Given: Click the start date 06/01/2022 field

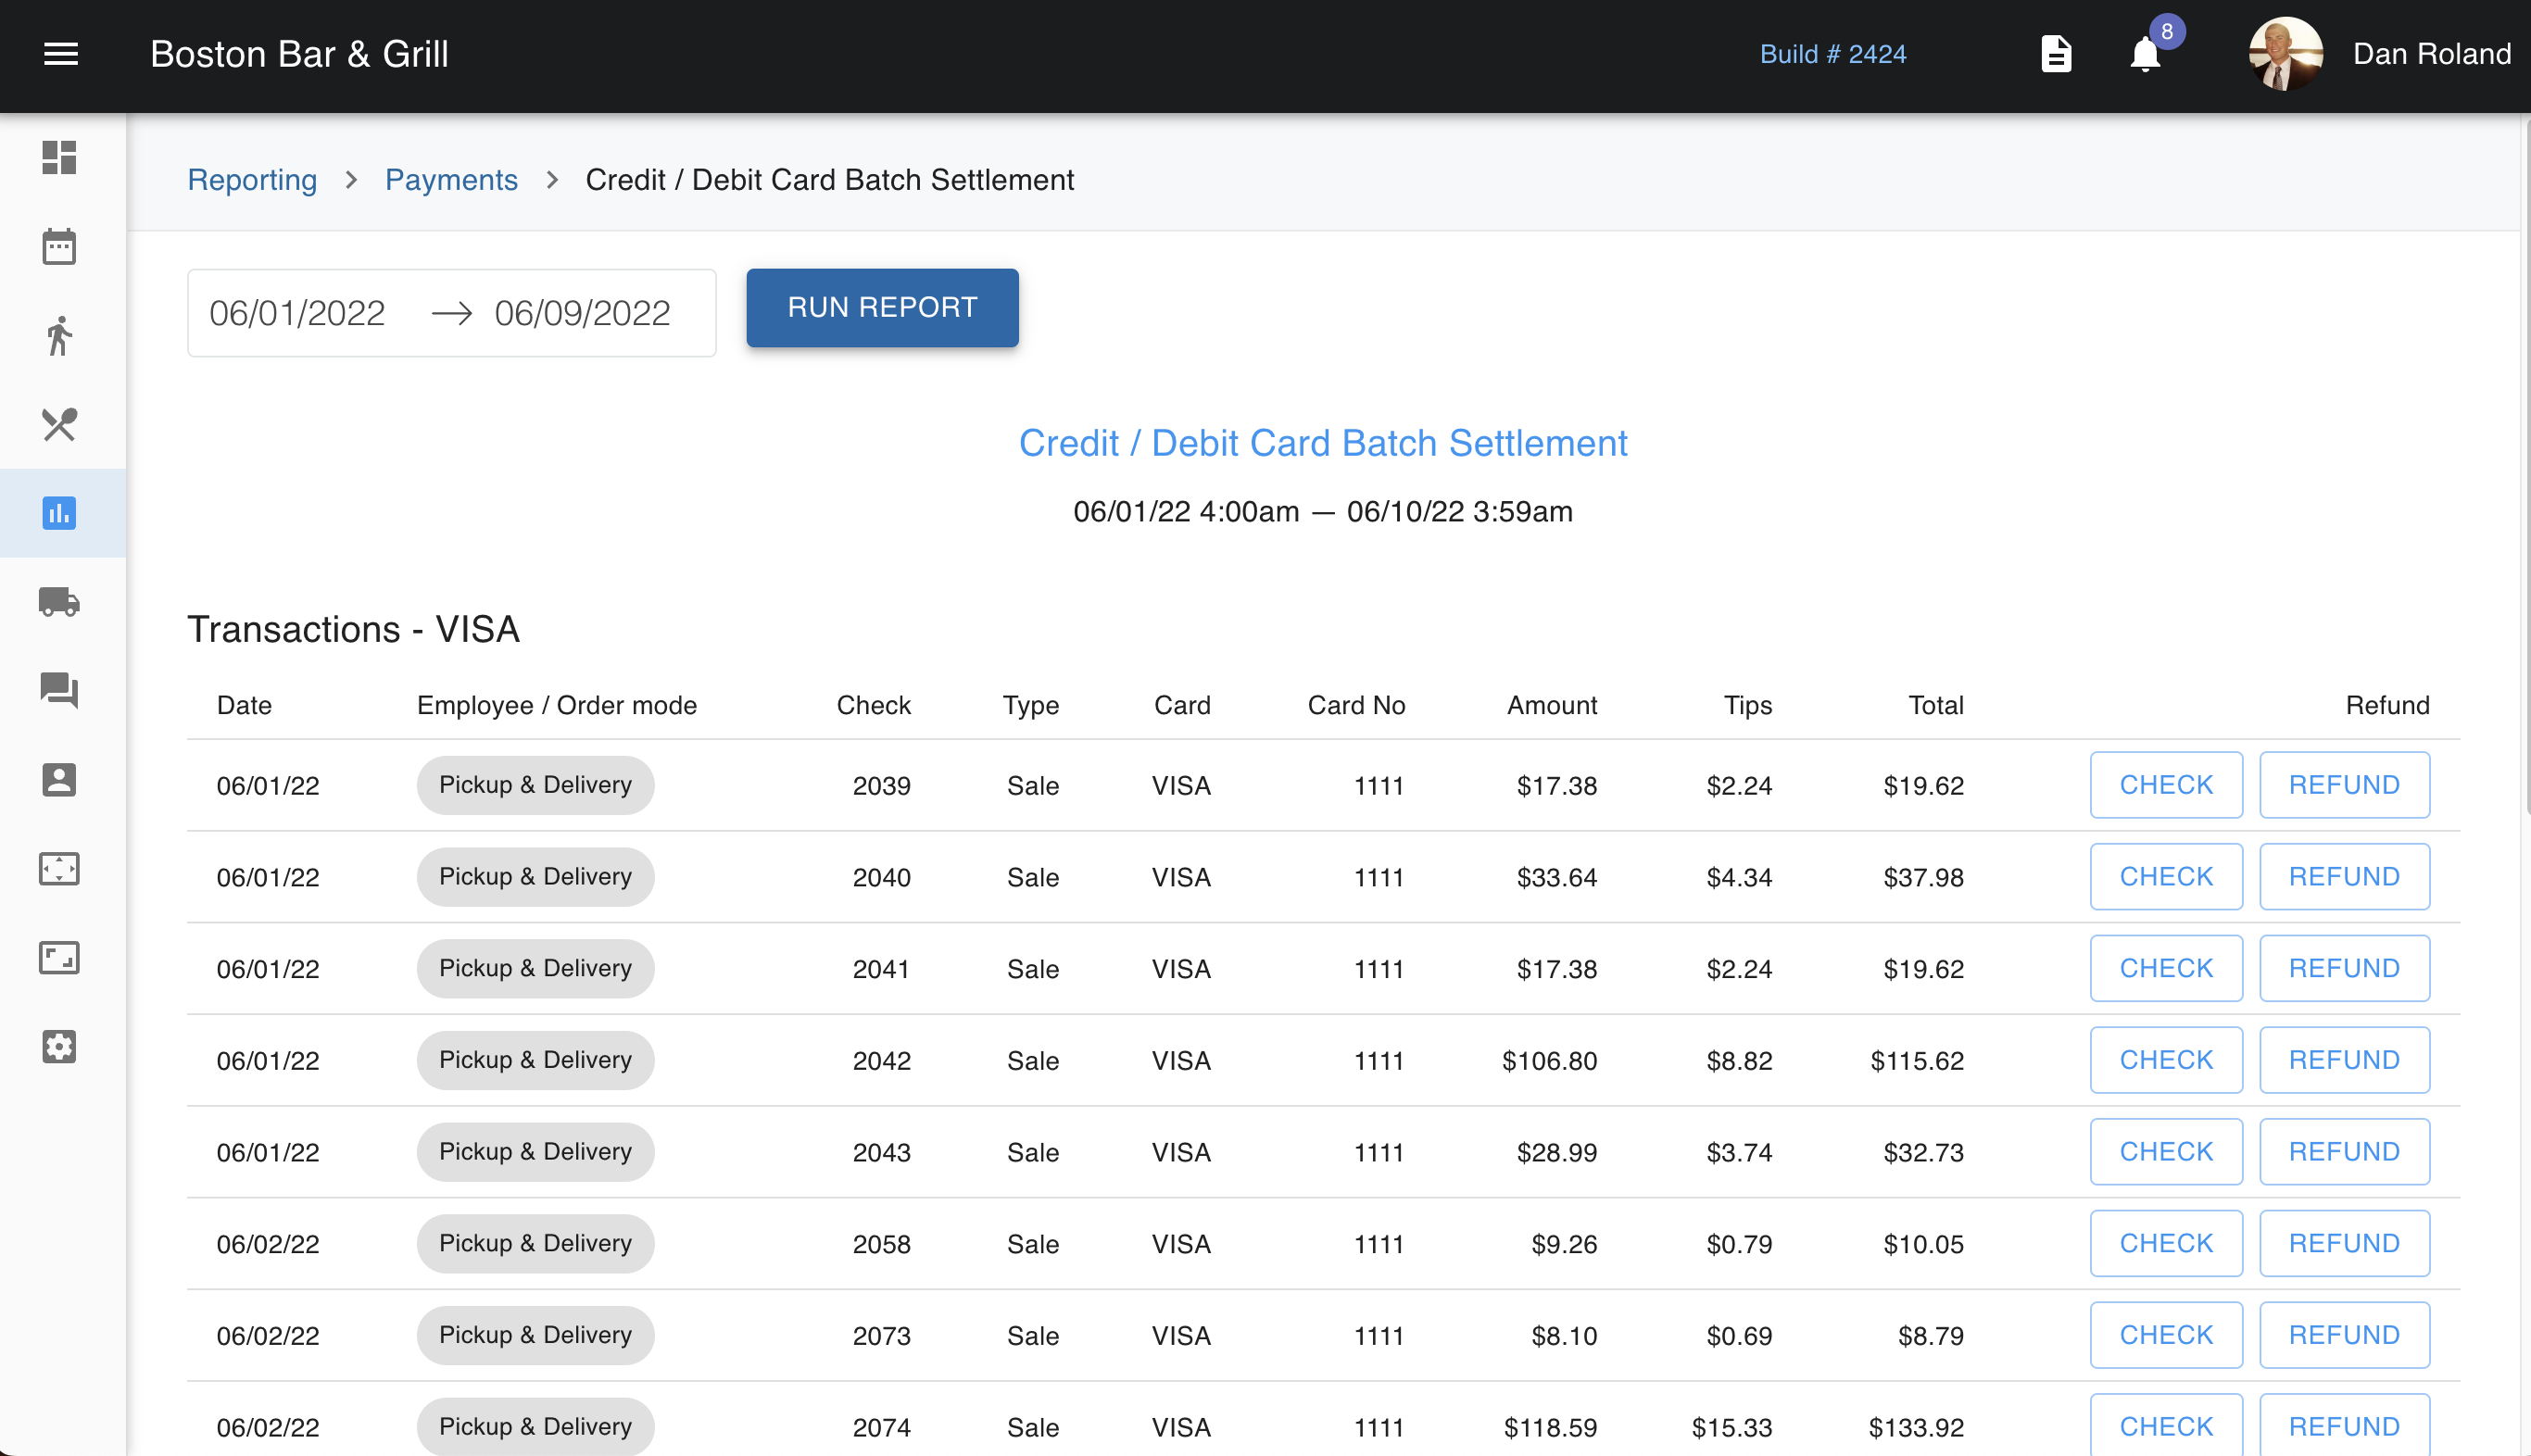Looking at the screenshot, I should click(297, 313).
